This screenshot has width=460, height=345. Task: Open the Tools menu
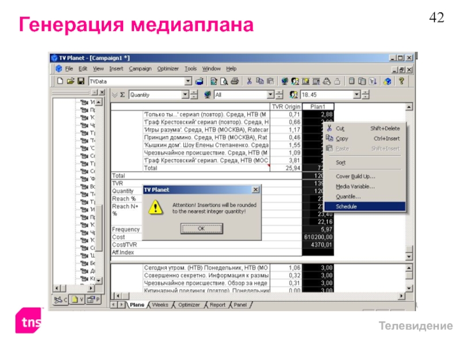[190, 68]
